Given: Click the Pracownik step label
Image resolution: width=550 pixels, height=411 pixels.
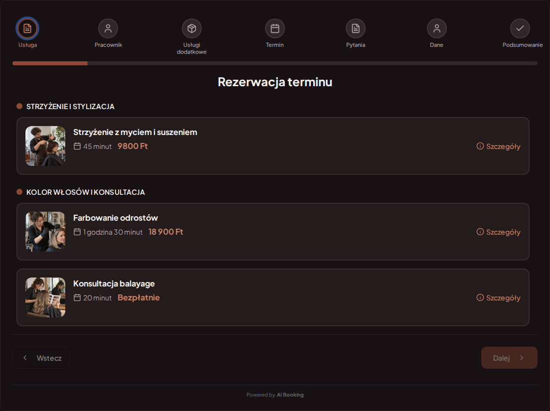Looking at the screenshot, I should click(108, 45).
